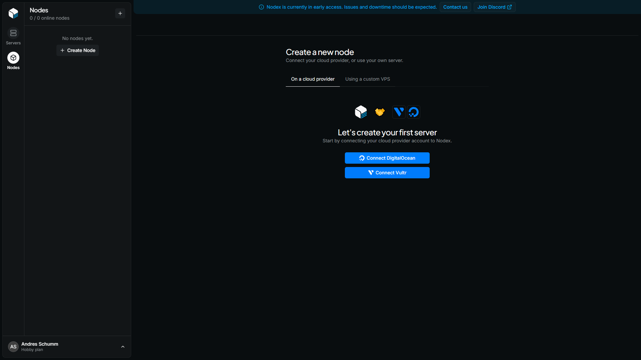
Task: Switch to Using a custom VPS tab
Action: (368, 79)
